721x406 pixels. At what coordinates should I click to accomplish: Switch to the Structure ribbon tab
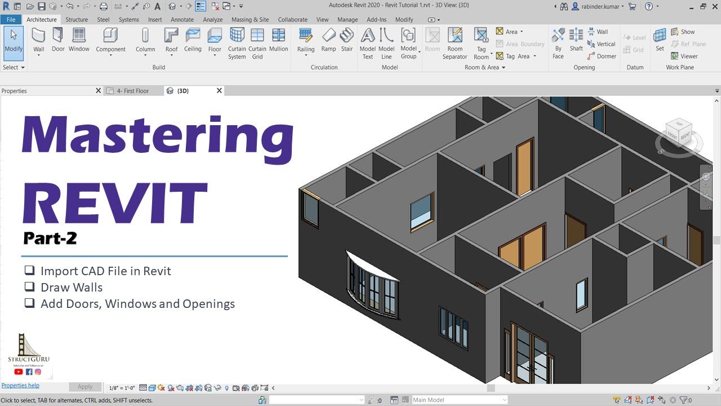[77, 19]
